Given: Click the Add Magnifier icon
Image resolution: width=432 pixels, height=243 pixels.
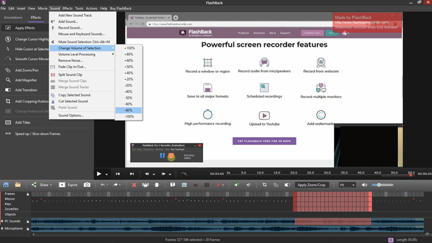Looking at the screenshot, I should pos(8,80).
